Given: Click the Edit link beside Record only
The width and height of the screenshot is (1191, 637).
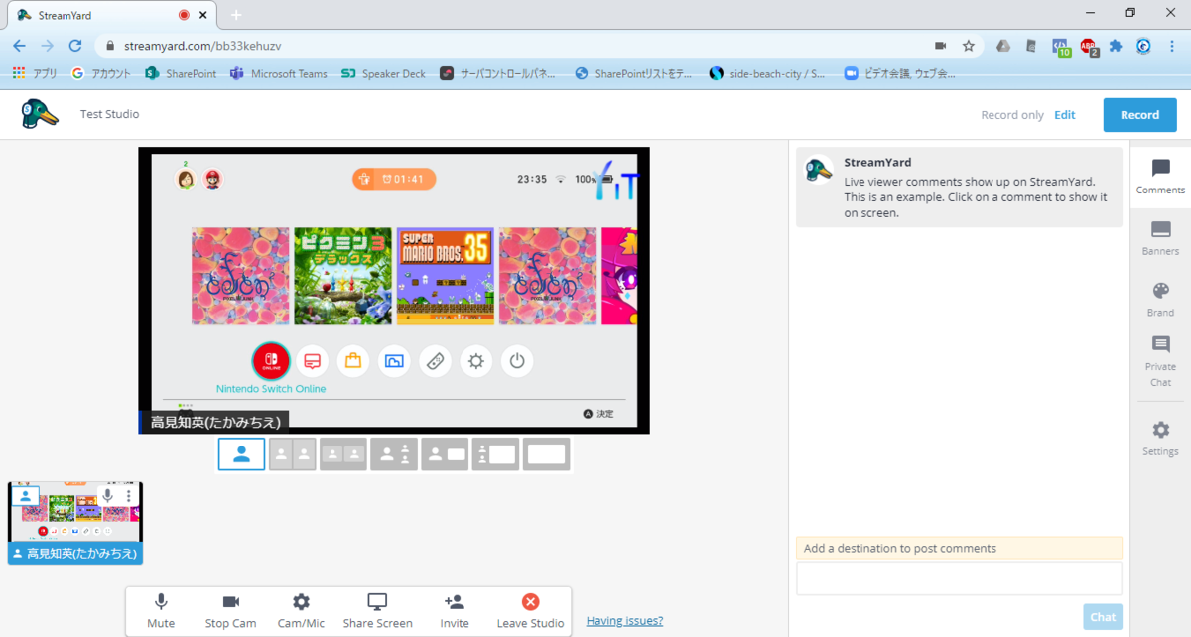Looking at the screenshot, I should (1065, 115).
